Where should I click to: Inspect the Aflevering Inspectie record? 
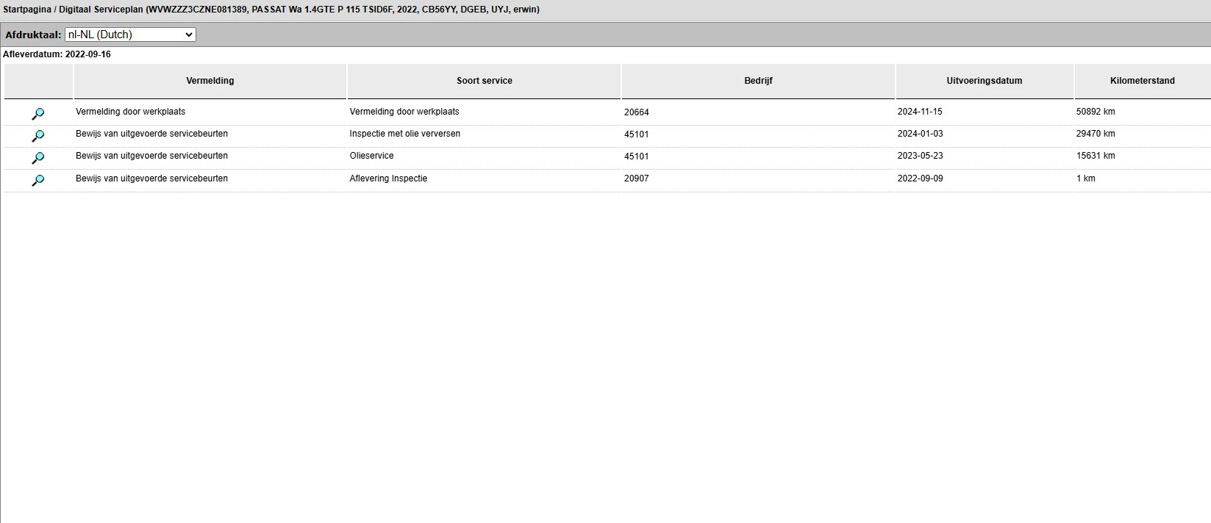coord(38,180)
